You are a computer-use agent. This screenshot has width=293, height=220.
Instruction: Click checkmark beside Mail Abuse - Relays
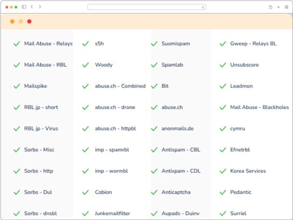point(17,44)
